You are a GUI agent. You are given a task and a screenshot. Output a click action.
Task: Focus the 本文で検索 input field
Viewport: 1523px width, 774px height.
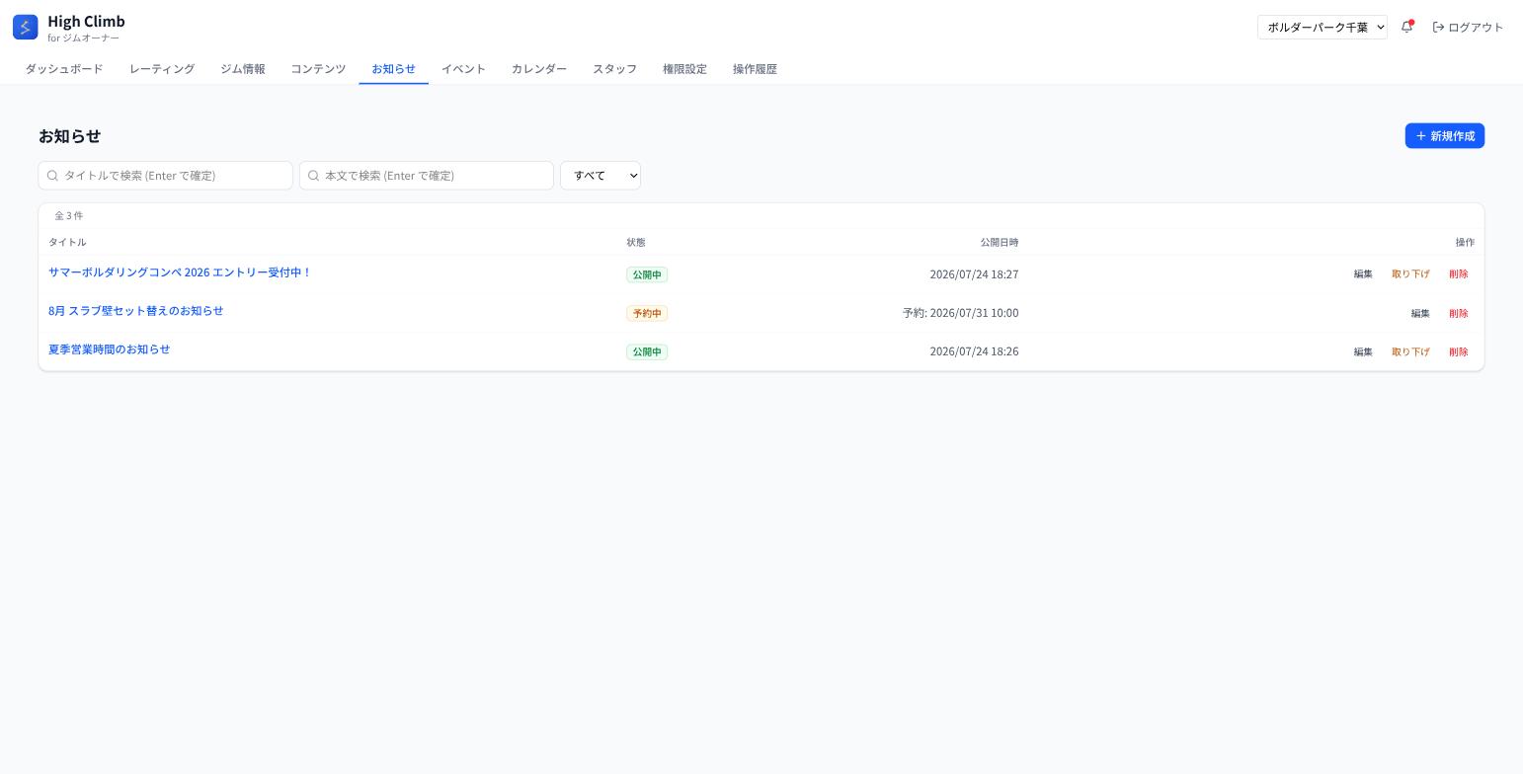(427, 176)
